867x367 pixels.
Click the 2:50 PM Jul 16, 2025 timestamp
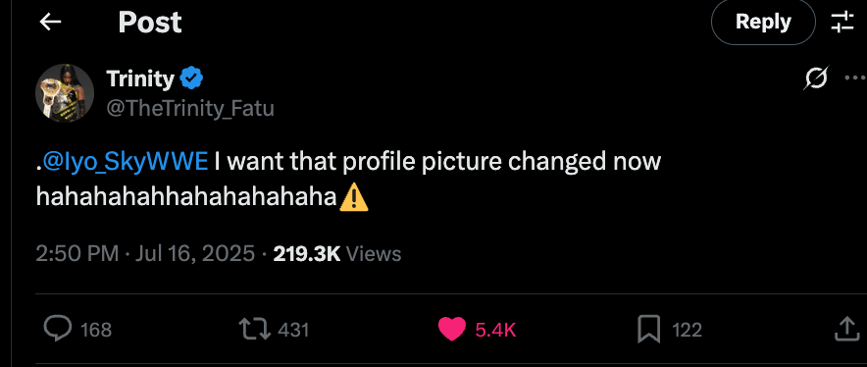click(145, 254)
